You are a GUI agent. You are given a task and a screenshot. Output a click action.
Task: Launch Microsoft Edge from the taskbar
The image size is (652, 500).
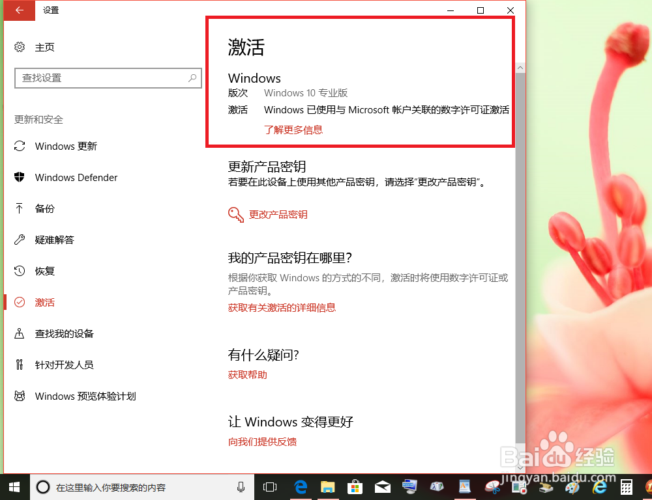(301, 486)
